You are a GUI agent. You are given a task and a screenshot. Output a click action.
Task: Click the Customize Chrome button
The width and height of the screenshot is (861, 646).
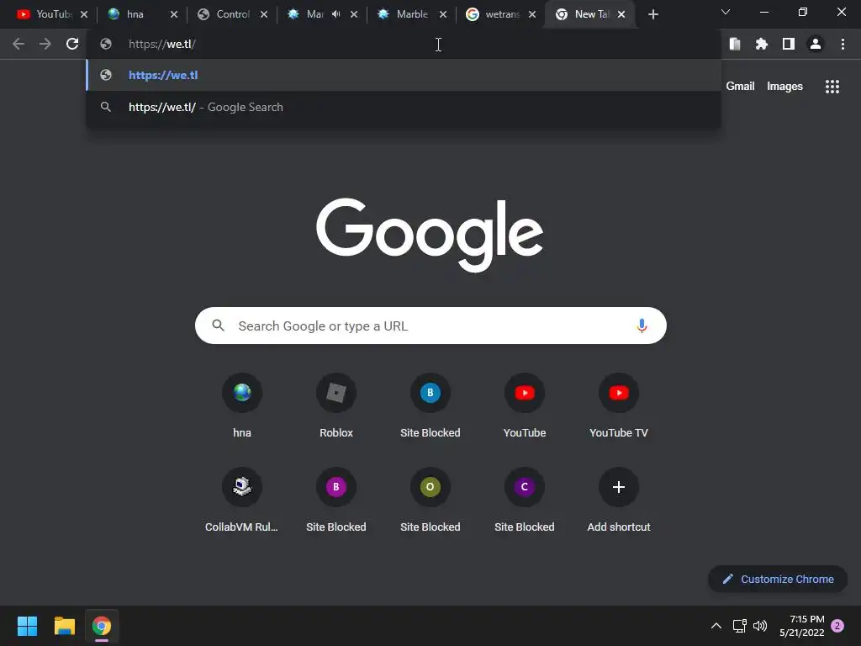coord(778,579)
